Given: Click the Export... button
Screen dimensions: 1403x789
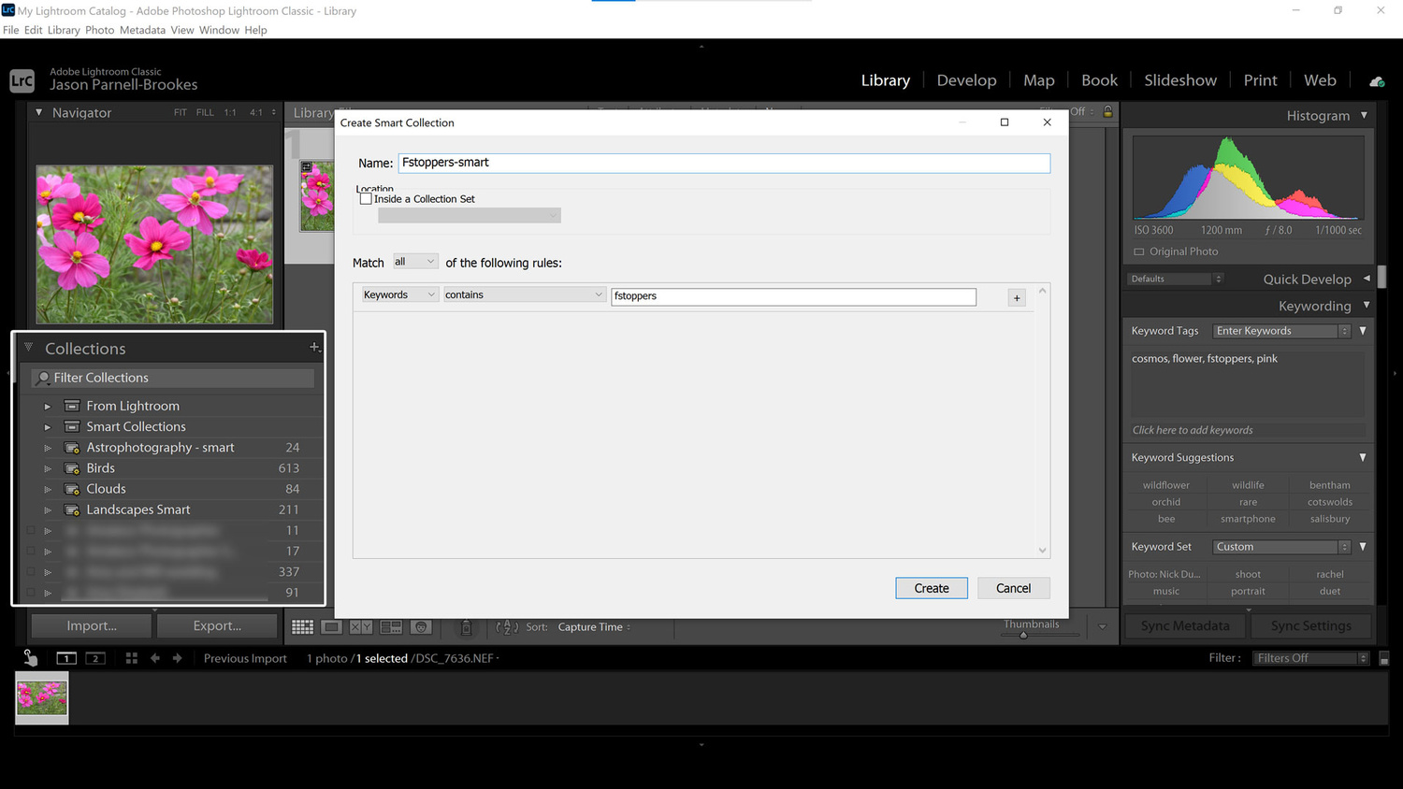Looking at the screenshot, I should coord(217,625).
